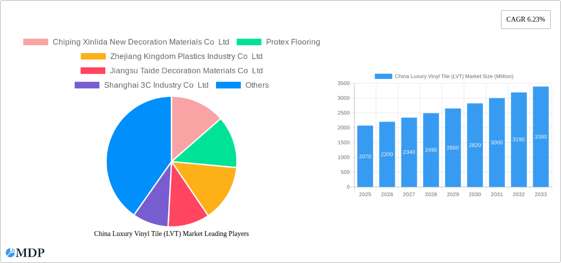Click the 2029 x-axis label
Screen dimensions: 561x263
[x=453, y=194]
